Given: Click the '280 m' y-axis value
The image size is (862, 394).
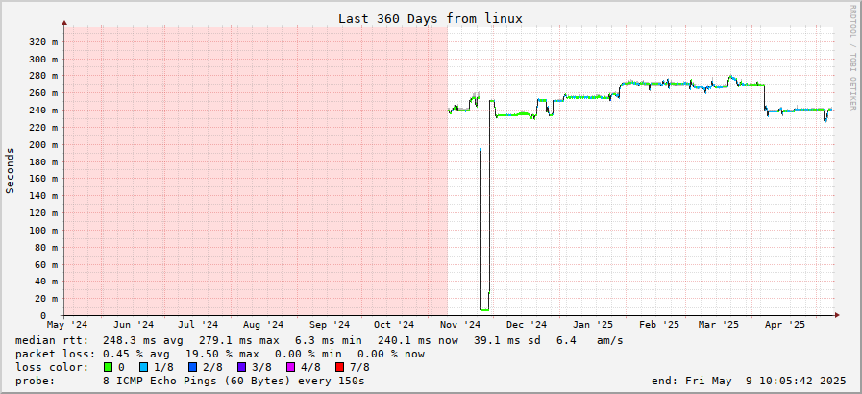Looking at the screenshot, I should (x=45, y=76).
